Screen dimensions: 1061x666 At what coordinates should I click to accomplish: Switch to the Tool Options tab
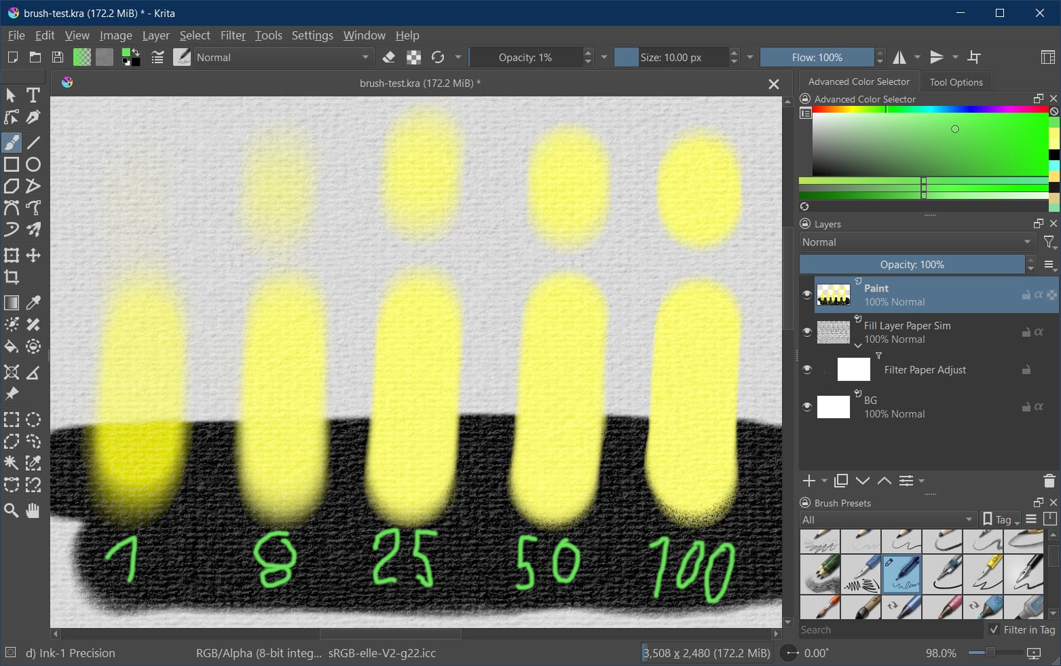[x=956, y=82]
